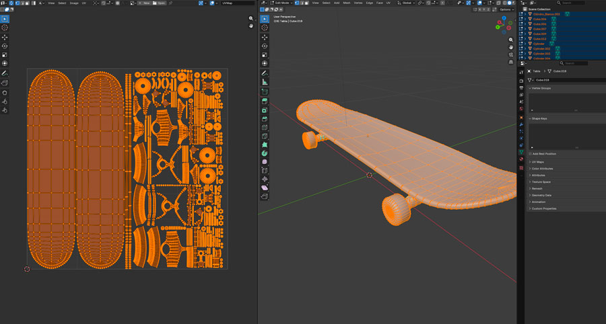Choose the Annotate tool in UV editor
Screen dimensions: 606x324
(5, 73)
